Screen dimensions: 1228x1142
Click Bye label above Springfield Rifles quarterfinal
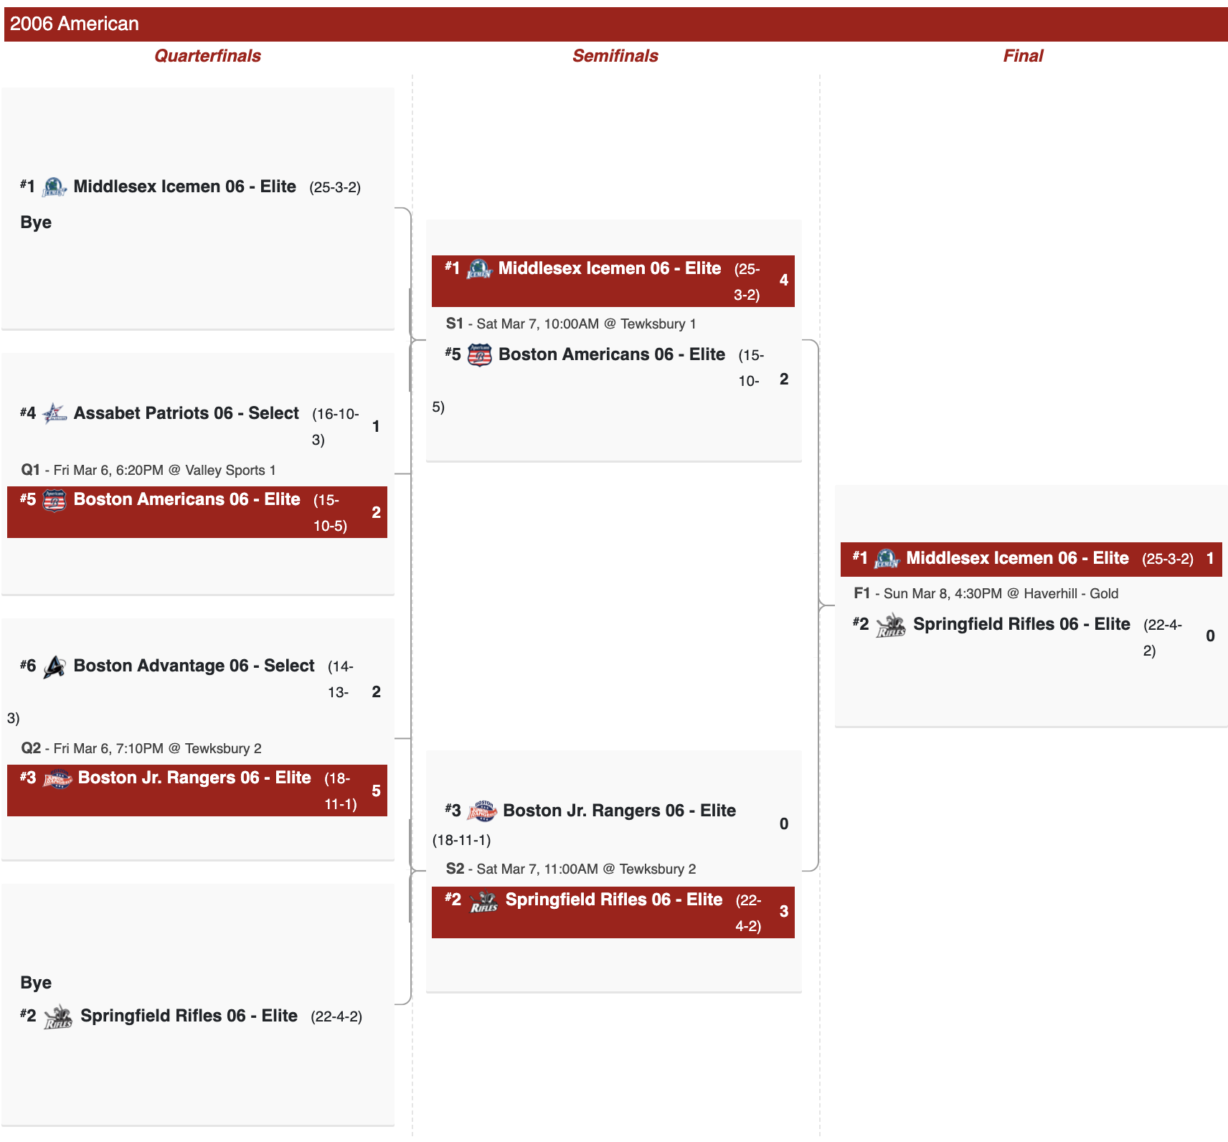[x=36, y=983]
